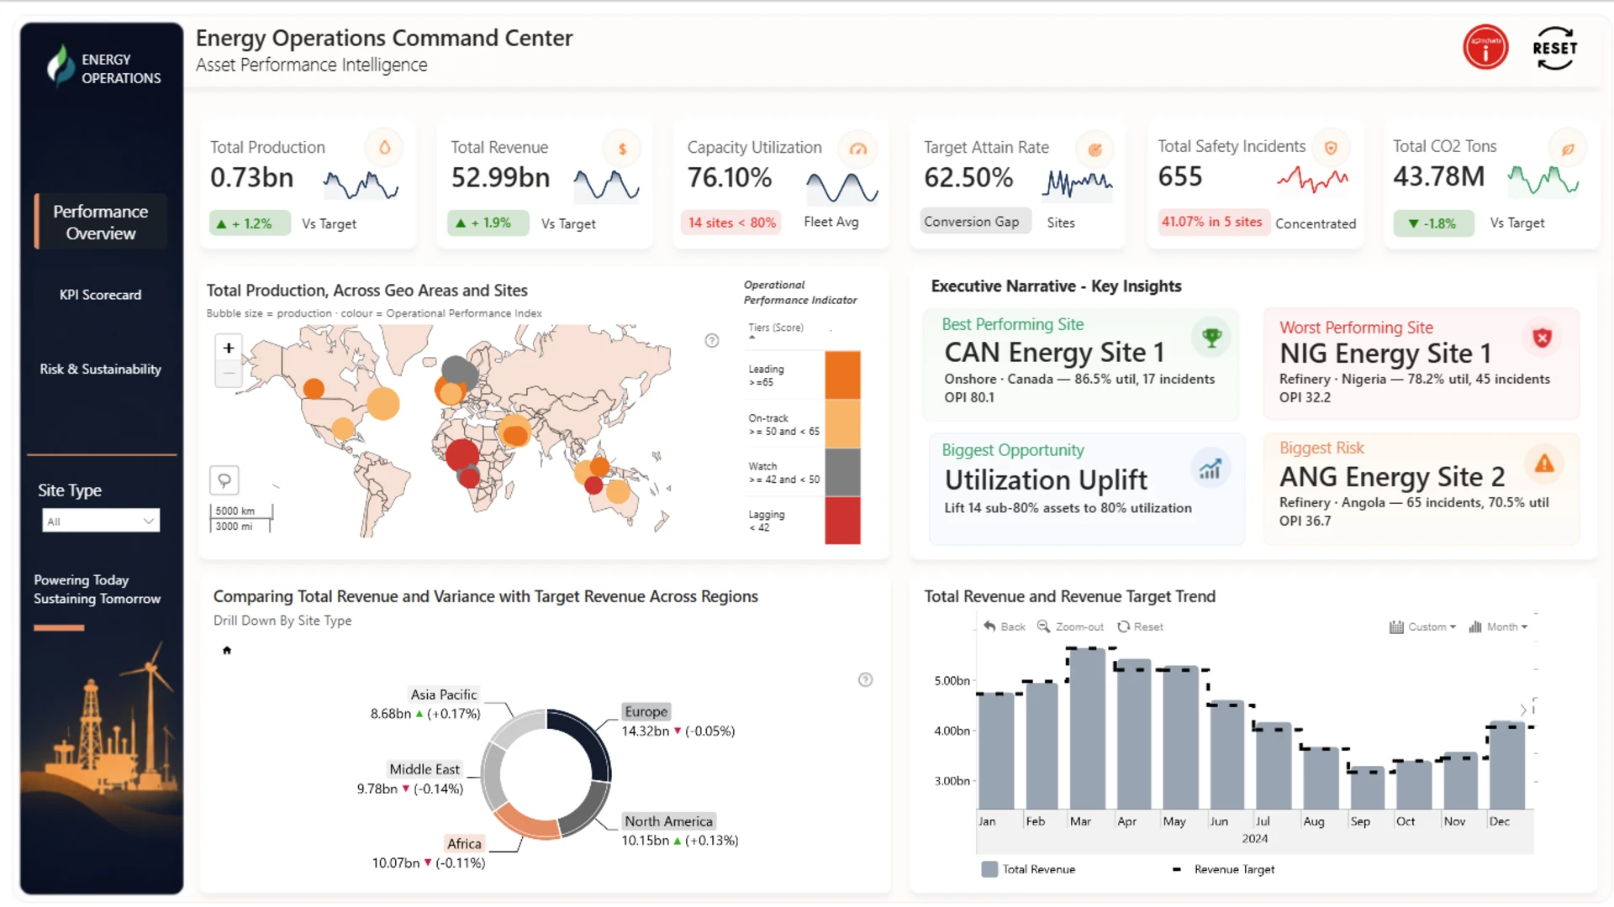The height and width of the screenshot is (907, 1614).
Task: Activate the map lasso selection tool
Action: click(224, 480)
